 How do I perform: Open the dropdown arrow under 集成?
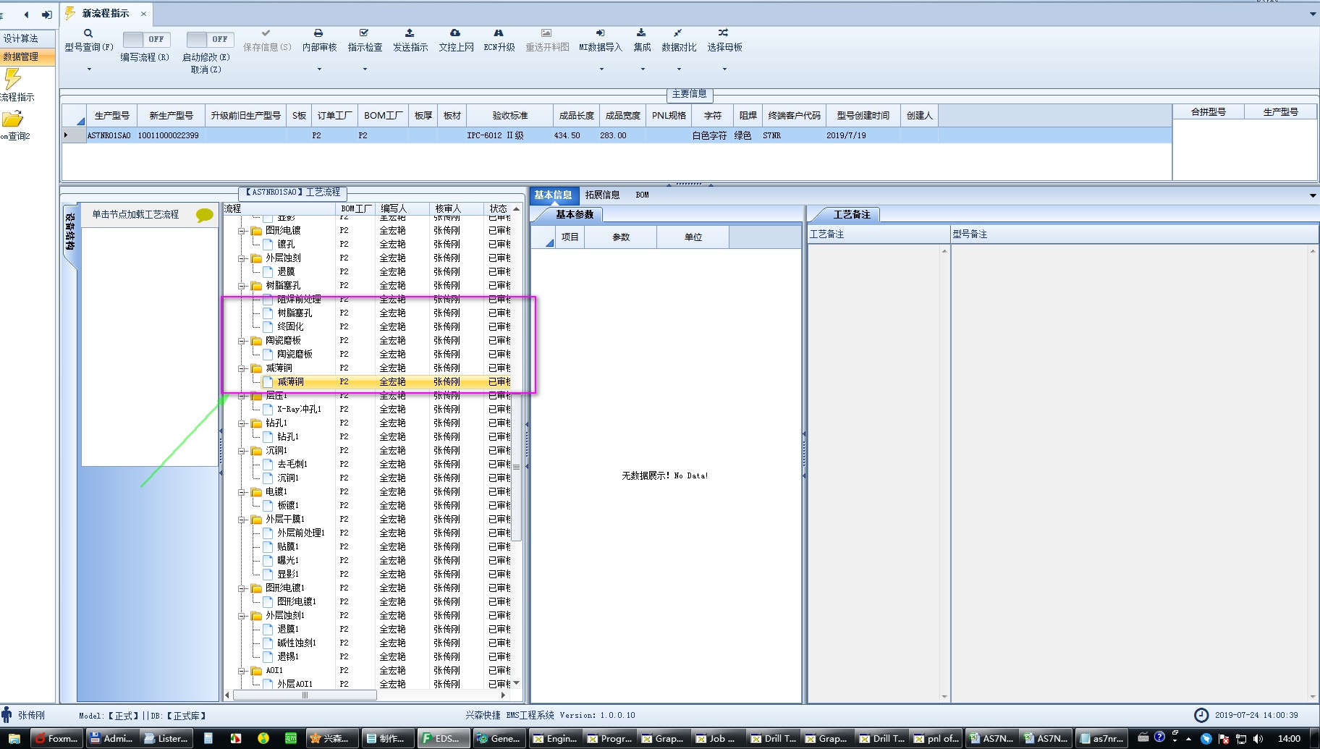point(643,69)
